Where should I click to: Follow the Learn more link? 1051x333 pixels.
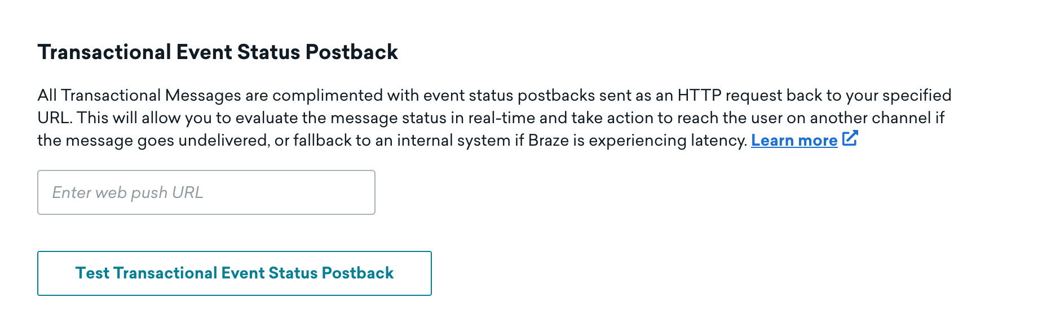[794, 141]
